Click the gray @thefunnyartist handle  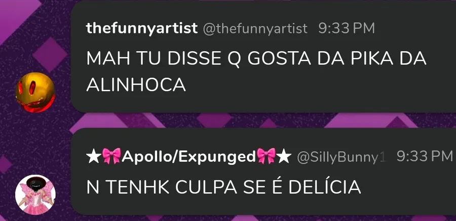click(255, 29)
